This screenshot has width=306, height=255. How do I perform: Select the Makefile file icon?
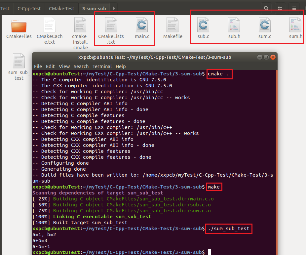172,25
